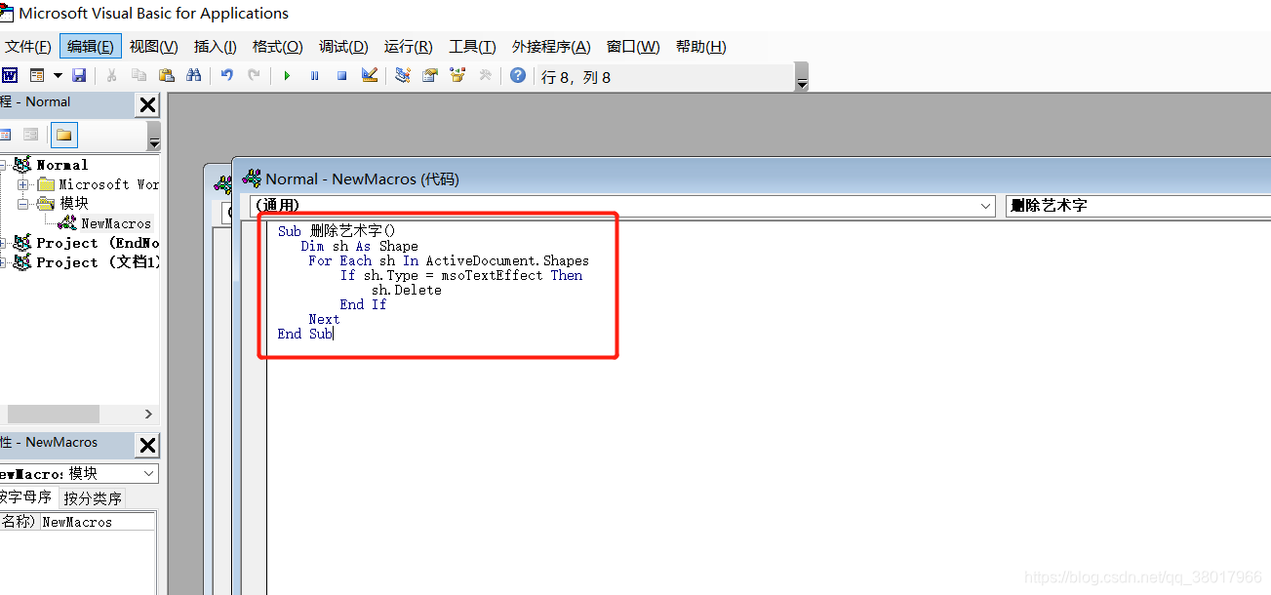Close the project explorer panel
The height and width of the screenshot is (595, 1271).
click(147, 105)
